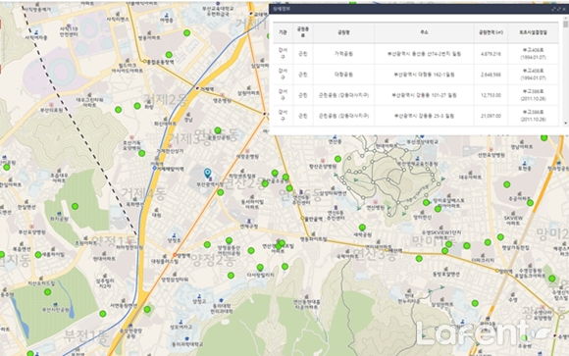Click the 교대역 station icon
Screen dimensions: 569x356
[250, 14]
